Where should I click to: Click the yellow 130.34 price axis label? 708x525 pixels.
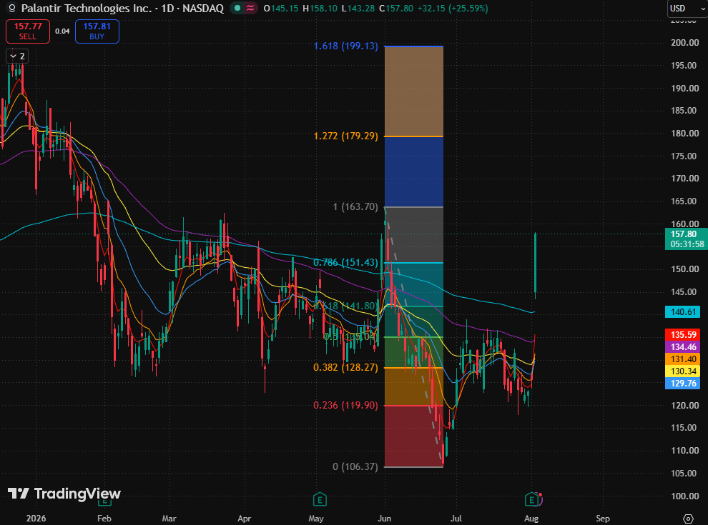683,371
